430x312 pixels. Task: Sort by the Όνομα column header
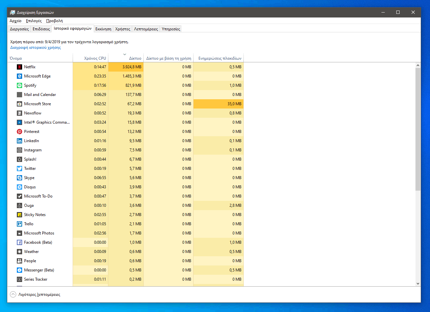(40, 58)
